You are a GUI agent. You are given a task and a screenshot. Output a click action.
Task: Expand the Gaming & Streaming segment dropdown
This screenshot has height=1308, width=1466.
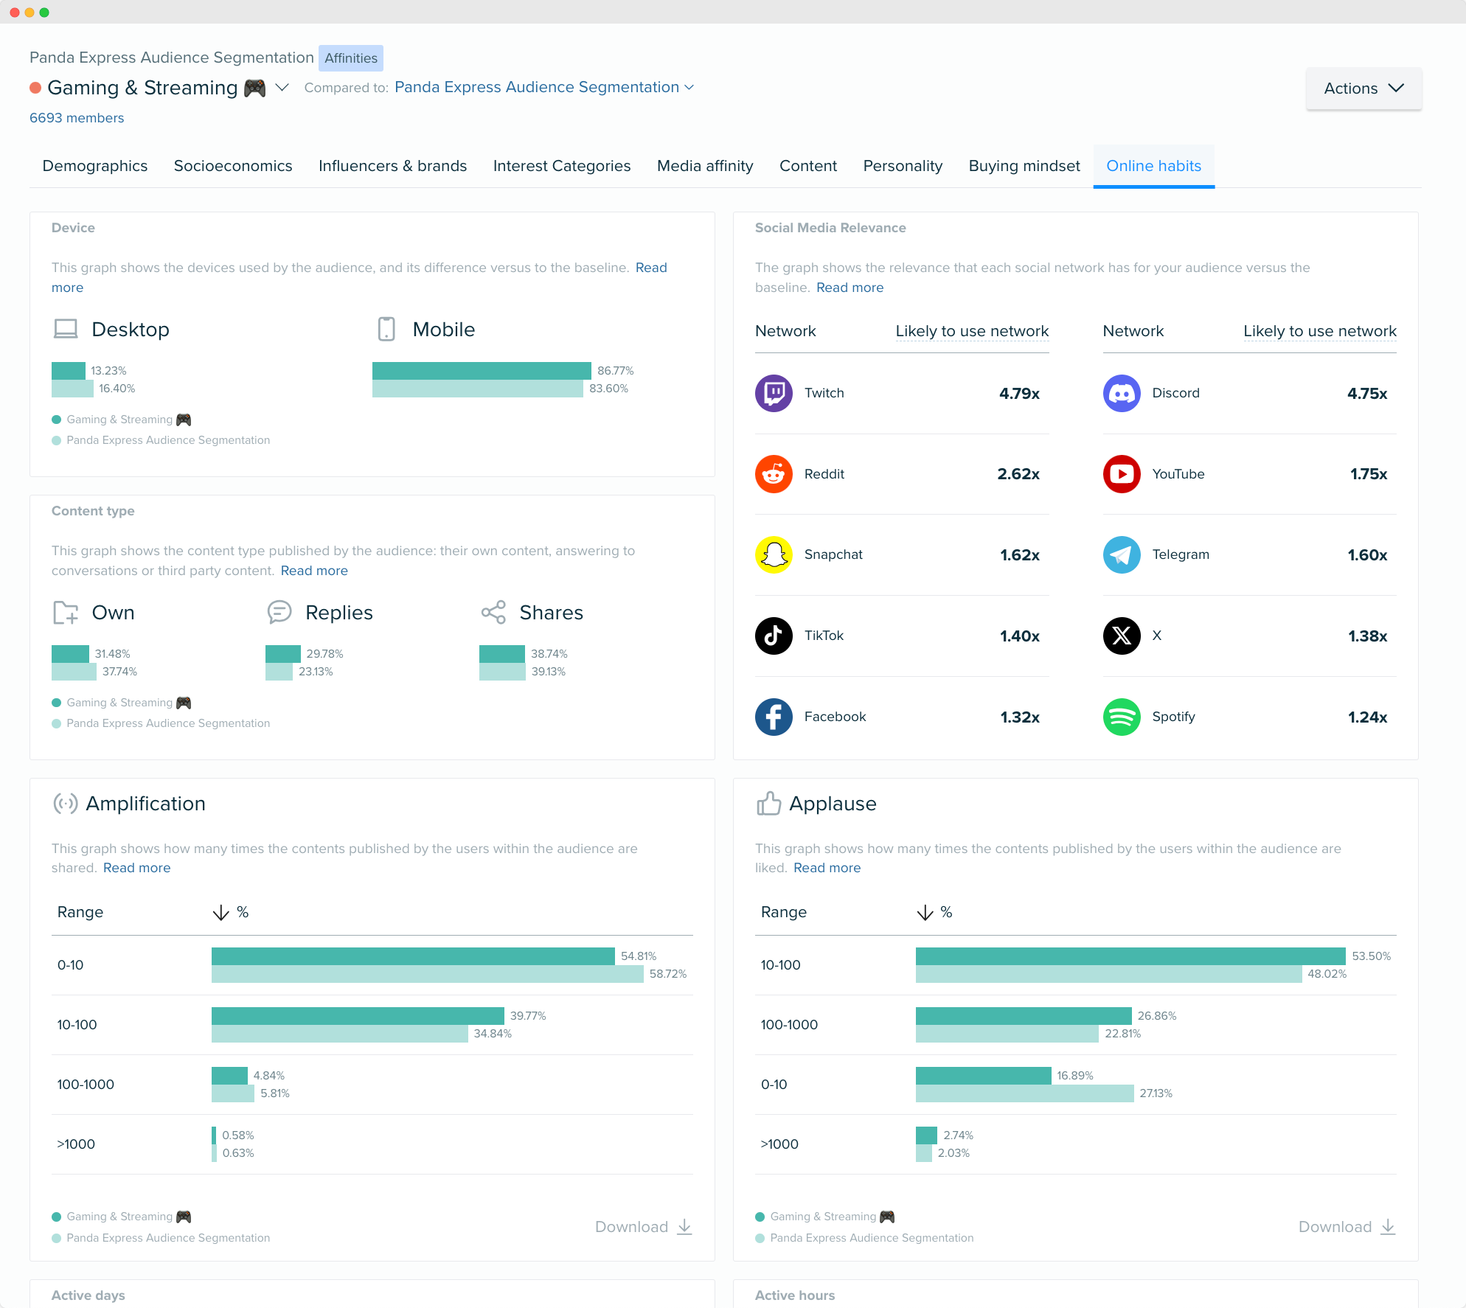click(283, 87)
